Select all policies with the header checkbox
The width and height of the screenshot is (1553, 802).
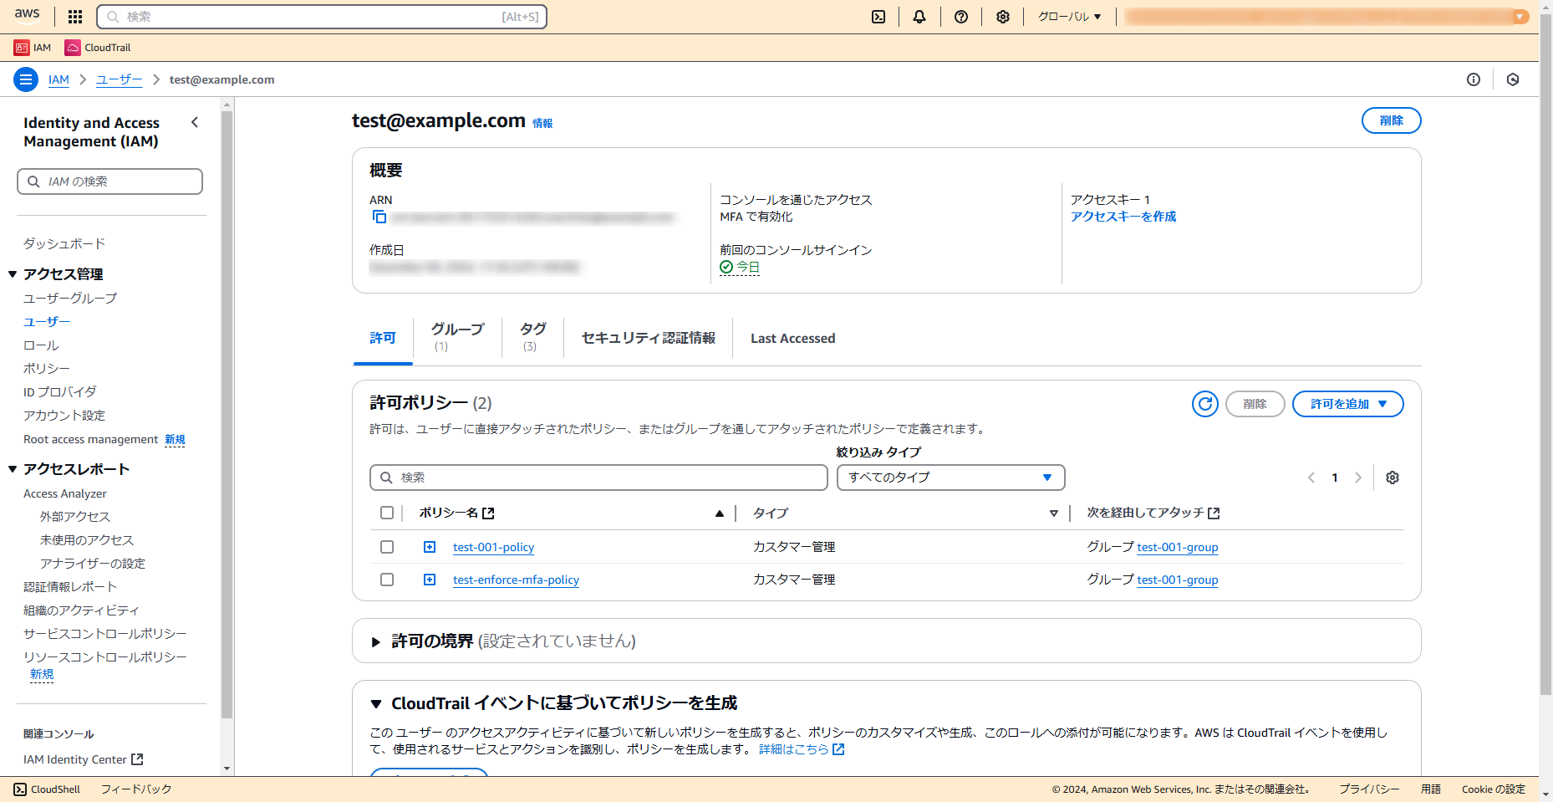click(x=387, y=513)
